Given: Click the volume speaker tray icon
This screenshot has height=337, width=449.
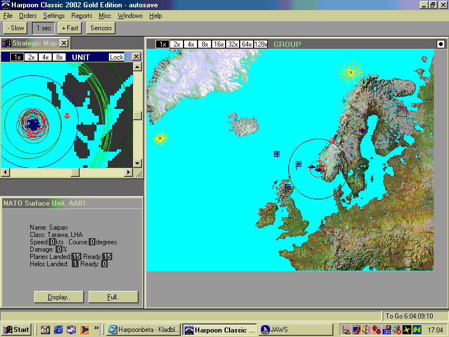Looking at the screenshot, I should (x=366, y=330).
